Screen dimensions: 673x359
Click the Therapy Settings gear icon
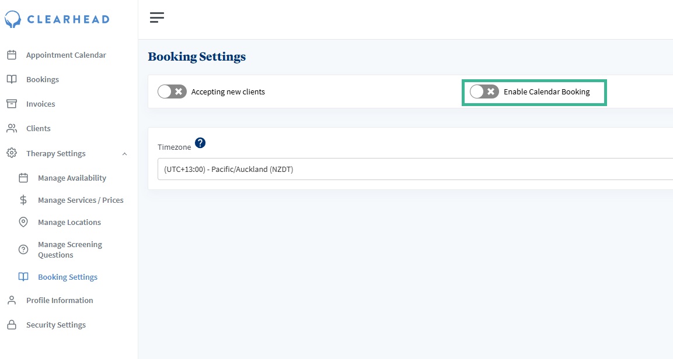click(12, 153)
